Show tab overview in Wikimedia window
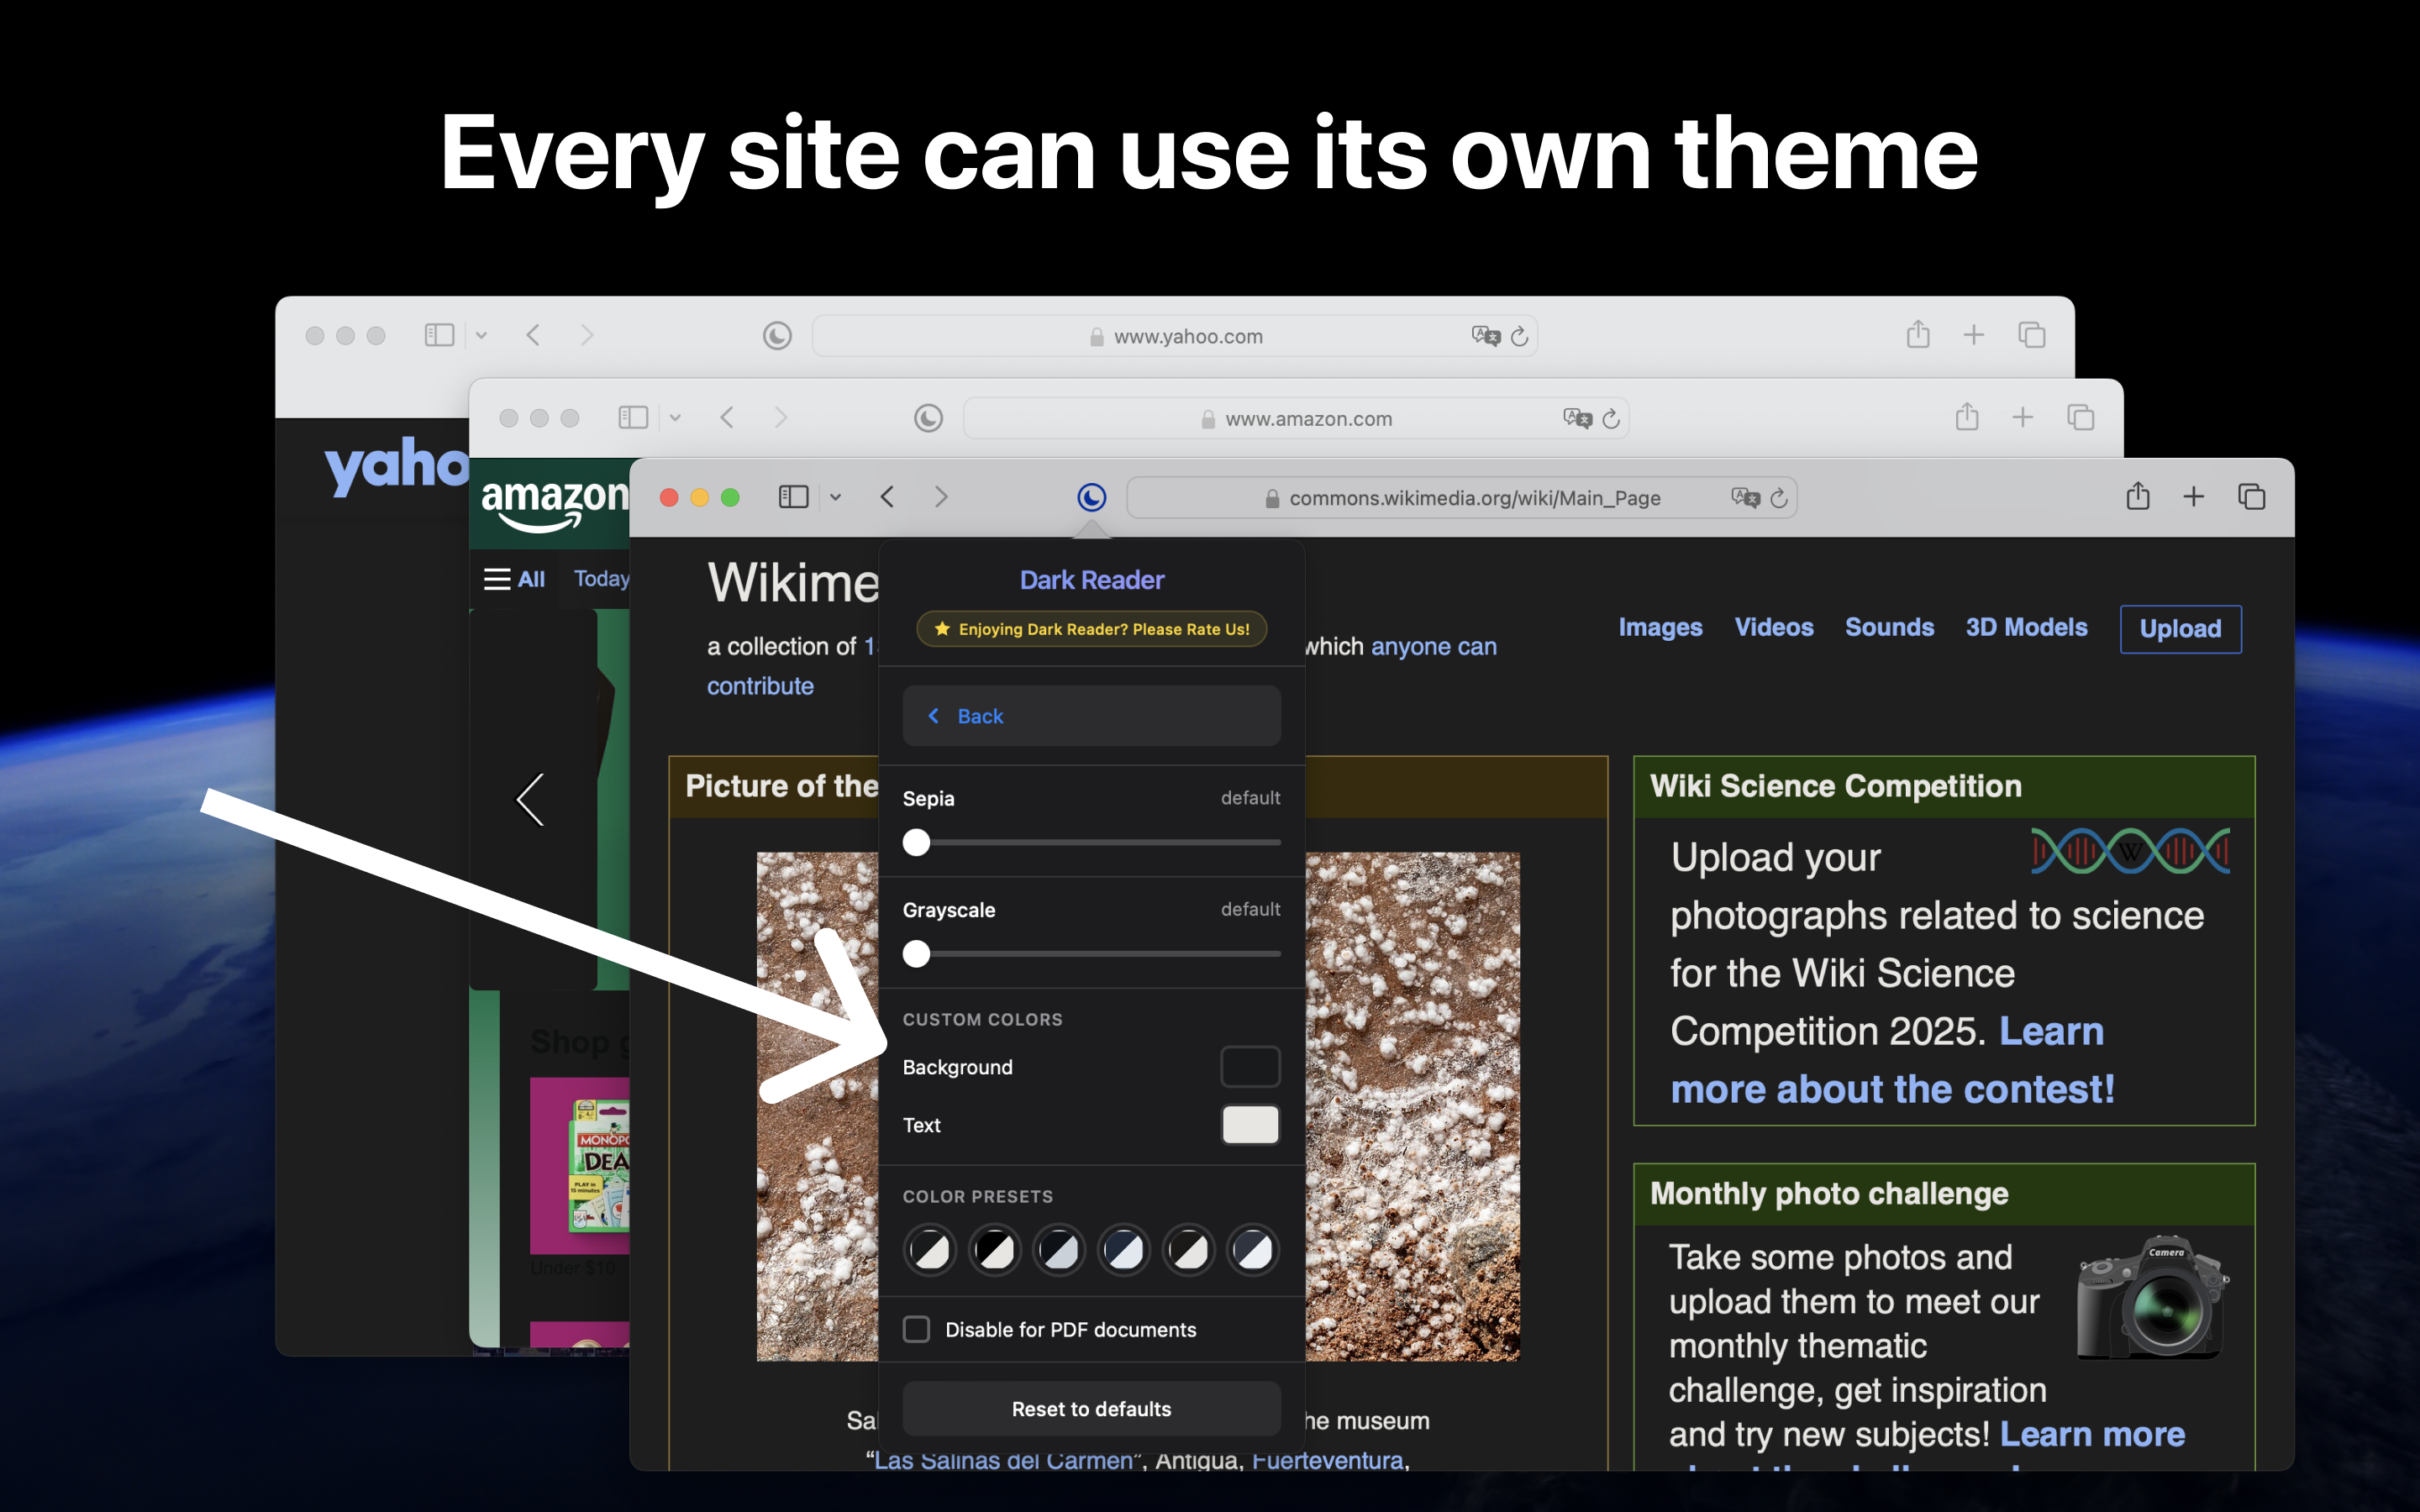2420x1512 pixels. coord(2251,497)
